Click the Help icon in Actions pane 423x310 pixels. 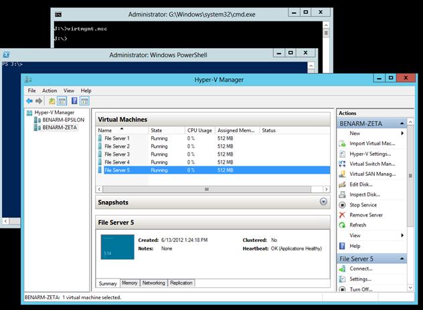click(342, 246)
